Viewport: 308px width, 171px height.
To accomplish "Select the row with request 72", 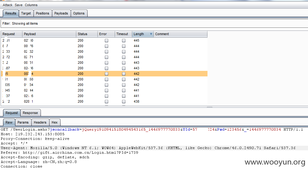I will pyautogui.click(x=104, y=57).
